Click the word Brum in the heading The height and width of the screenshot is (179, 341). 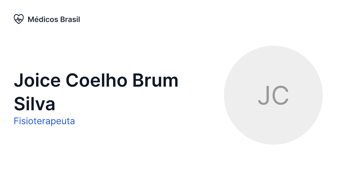[x=155, y=80]
